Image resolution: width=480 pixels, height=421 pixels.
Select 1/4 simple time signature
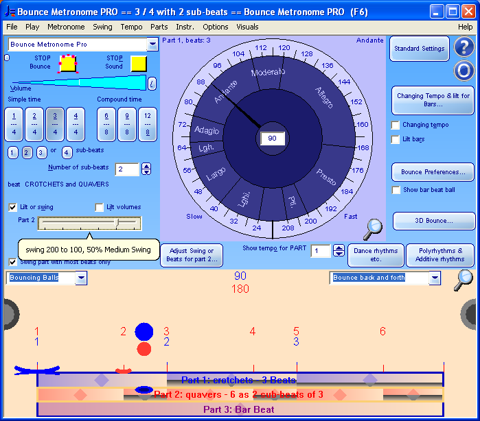[x=14, y=124]
